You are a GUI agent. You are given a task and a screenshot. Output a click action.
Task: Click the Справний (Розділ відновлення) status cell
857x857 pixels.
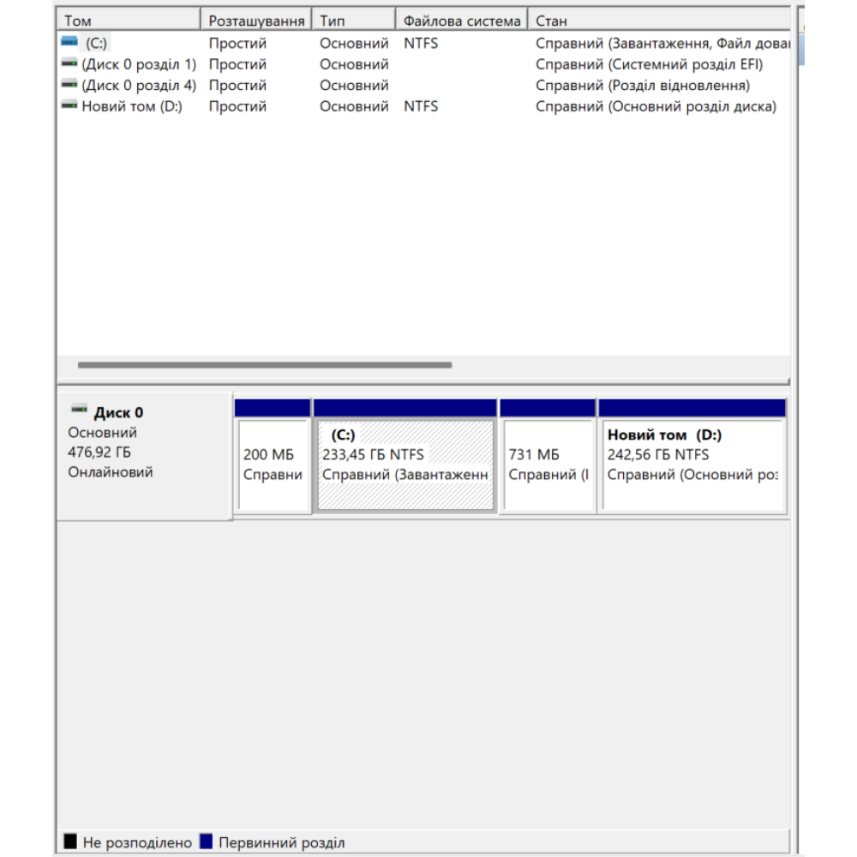[x=642, y=86]
